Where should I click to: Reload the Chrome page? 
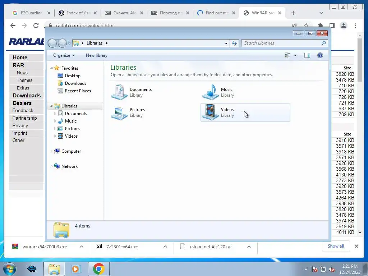tap(36, 26)
